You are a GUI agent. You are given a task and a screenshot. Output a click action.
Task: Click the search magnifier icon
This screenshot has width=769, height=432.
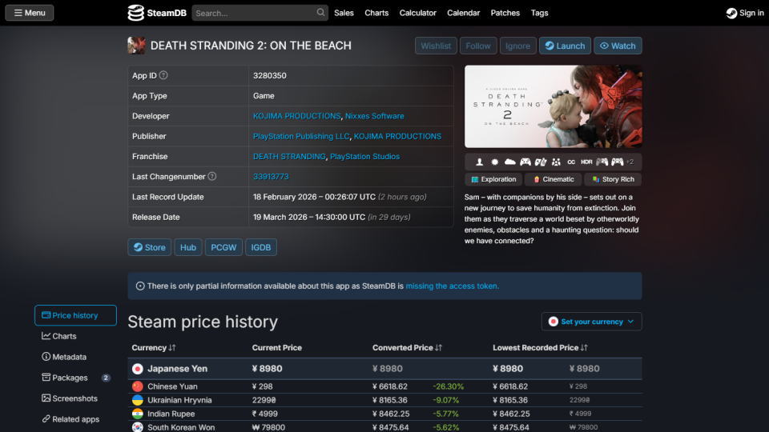(320, 12)
